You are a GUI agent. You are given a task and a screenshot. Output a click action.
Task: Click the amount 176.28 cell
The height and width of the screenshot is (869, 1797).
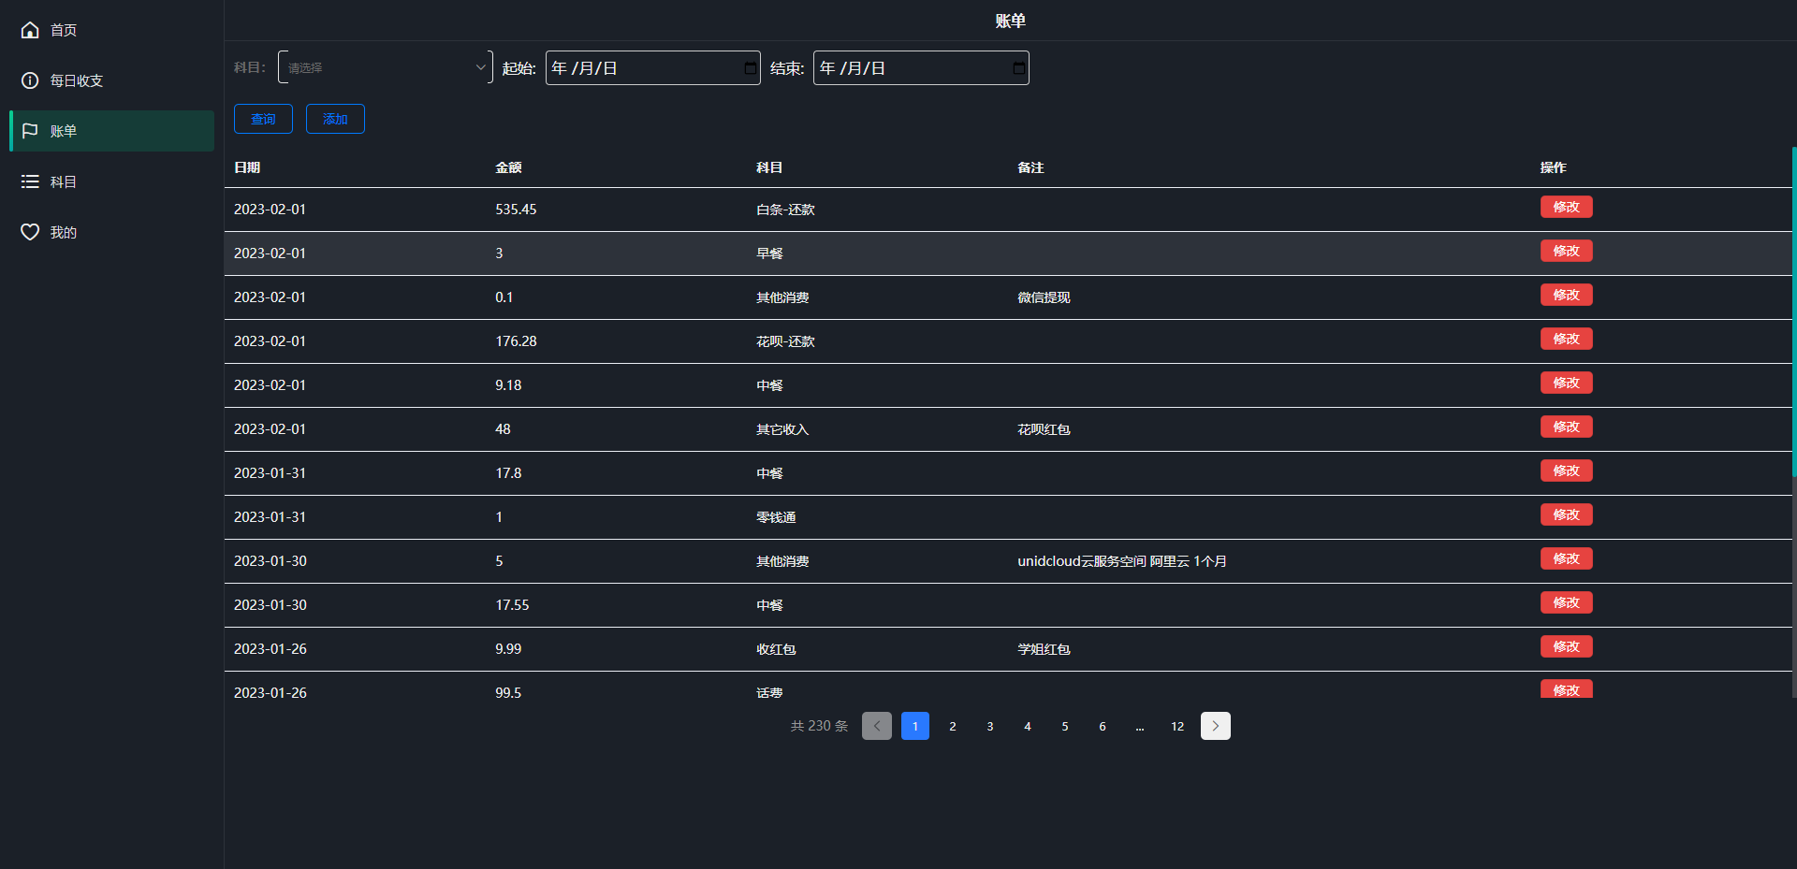pos(516,341)
